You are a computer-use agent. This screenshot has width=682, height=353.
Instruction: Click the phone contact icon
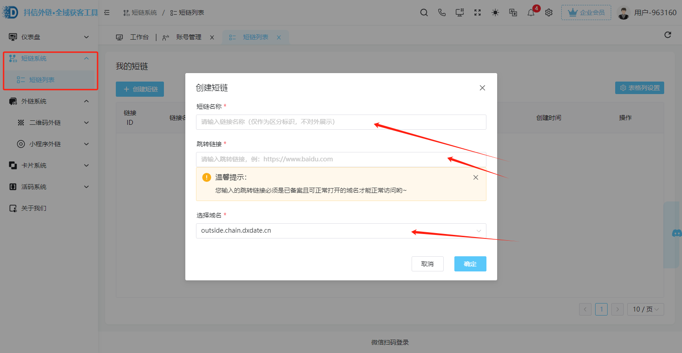coord(442,12)
